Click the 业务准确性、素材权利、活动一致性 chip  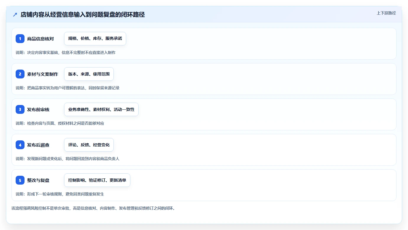(101, 109)
